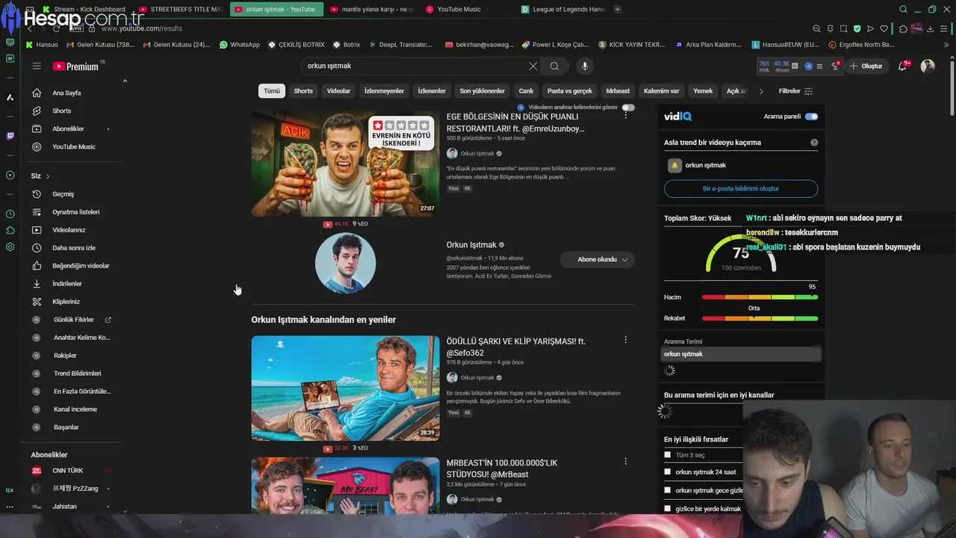
Task: Open the EGE BÖLGESİNİN EN DÜŞÜK PUANLI video title
Action: coord(515,123)
